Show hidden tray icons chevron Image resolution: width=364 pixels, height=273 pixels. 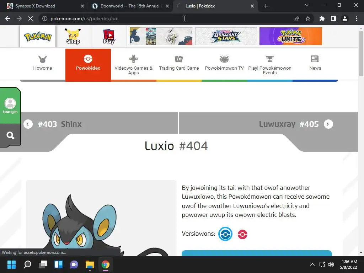coord(312,264)
